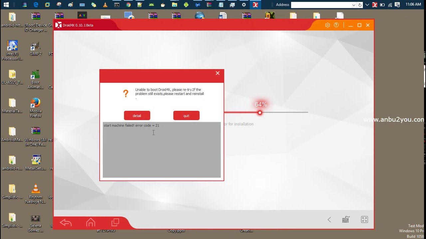Click the 11:06 AM taskbar clock

413,5
